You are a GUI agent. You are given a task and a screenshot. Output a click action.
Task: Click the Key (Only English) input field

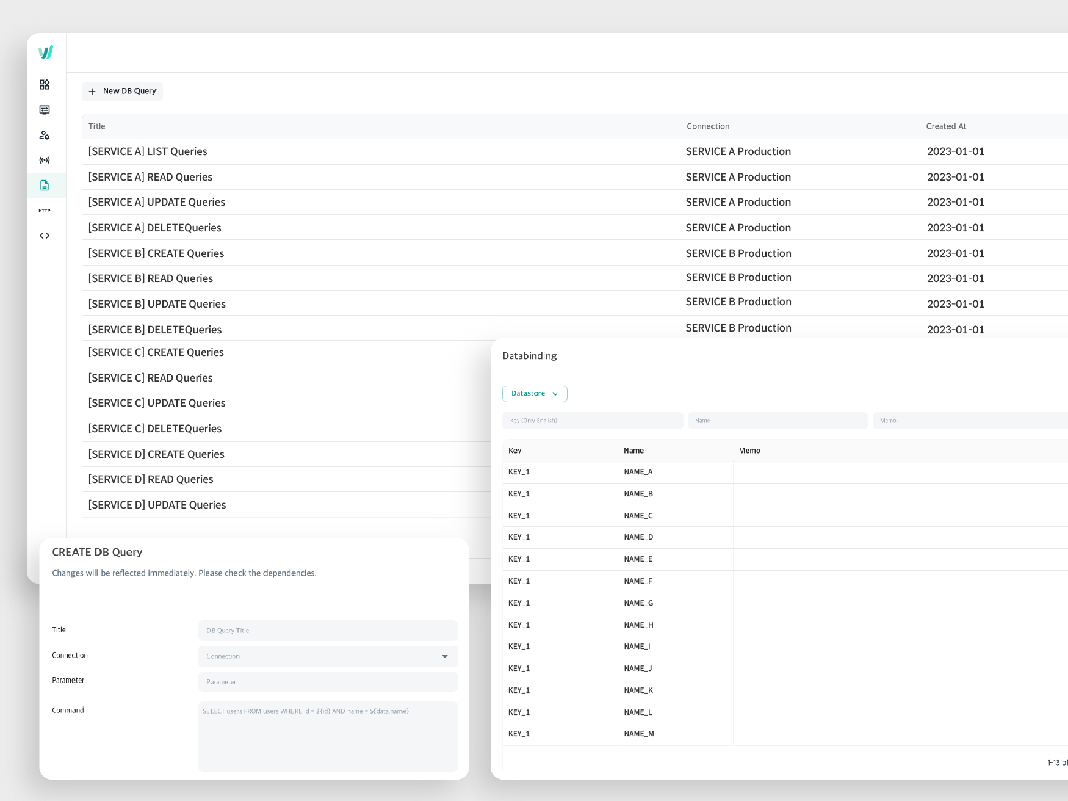coord(592,421)
